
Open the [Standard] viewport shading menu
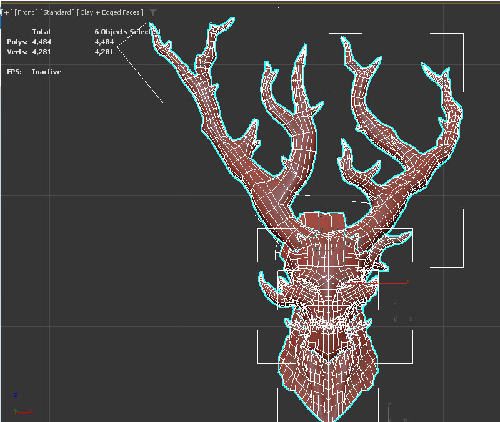point(57,12)
